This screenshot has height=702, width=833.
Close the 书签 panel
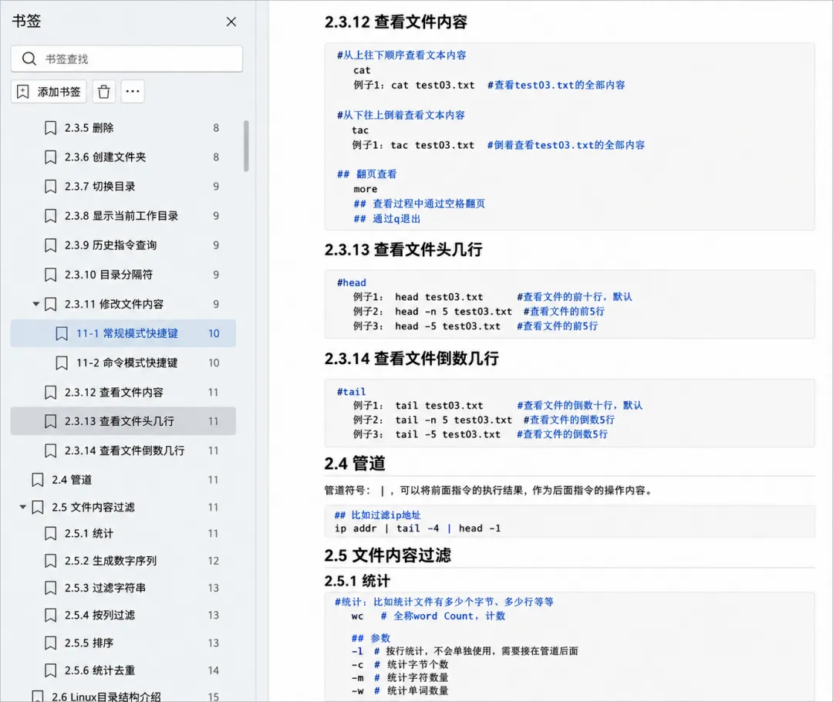231,22
